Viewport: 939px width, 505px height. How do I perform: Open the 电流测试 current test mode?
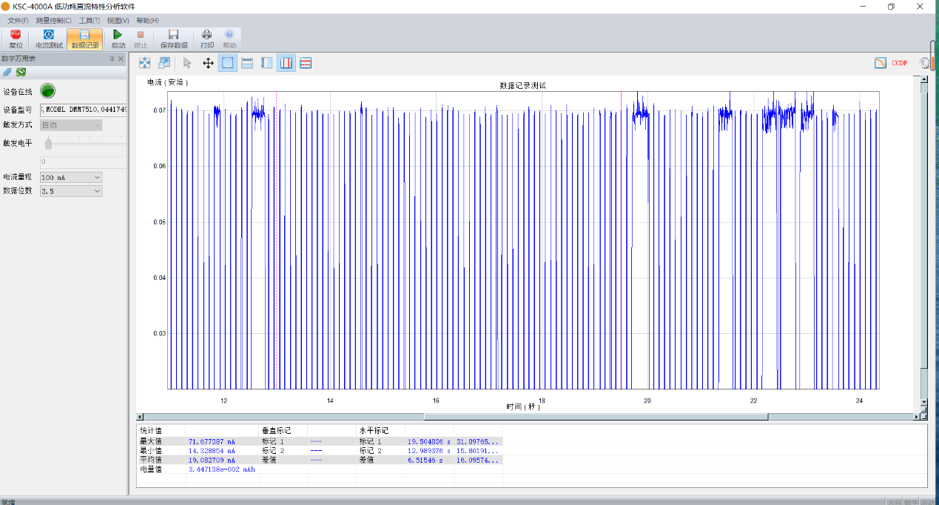click(x=49, y=36)
